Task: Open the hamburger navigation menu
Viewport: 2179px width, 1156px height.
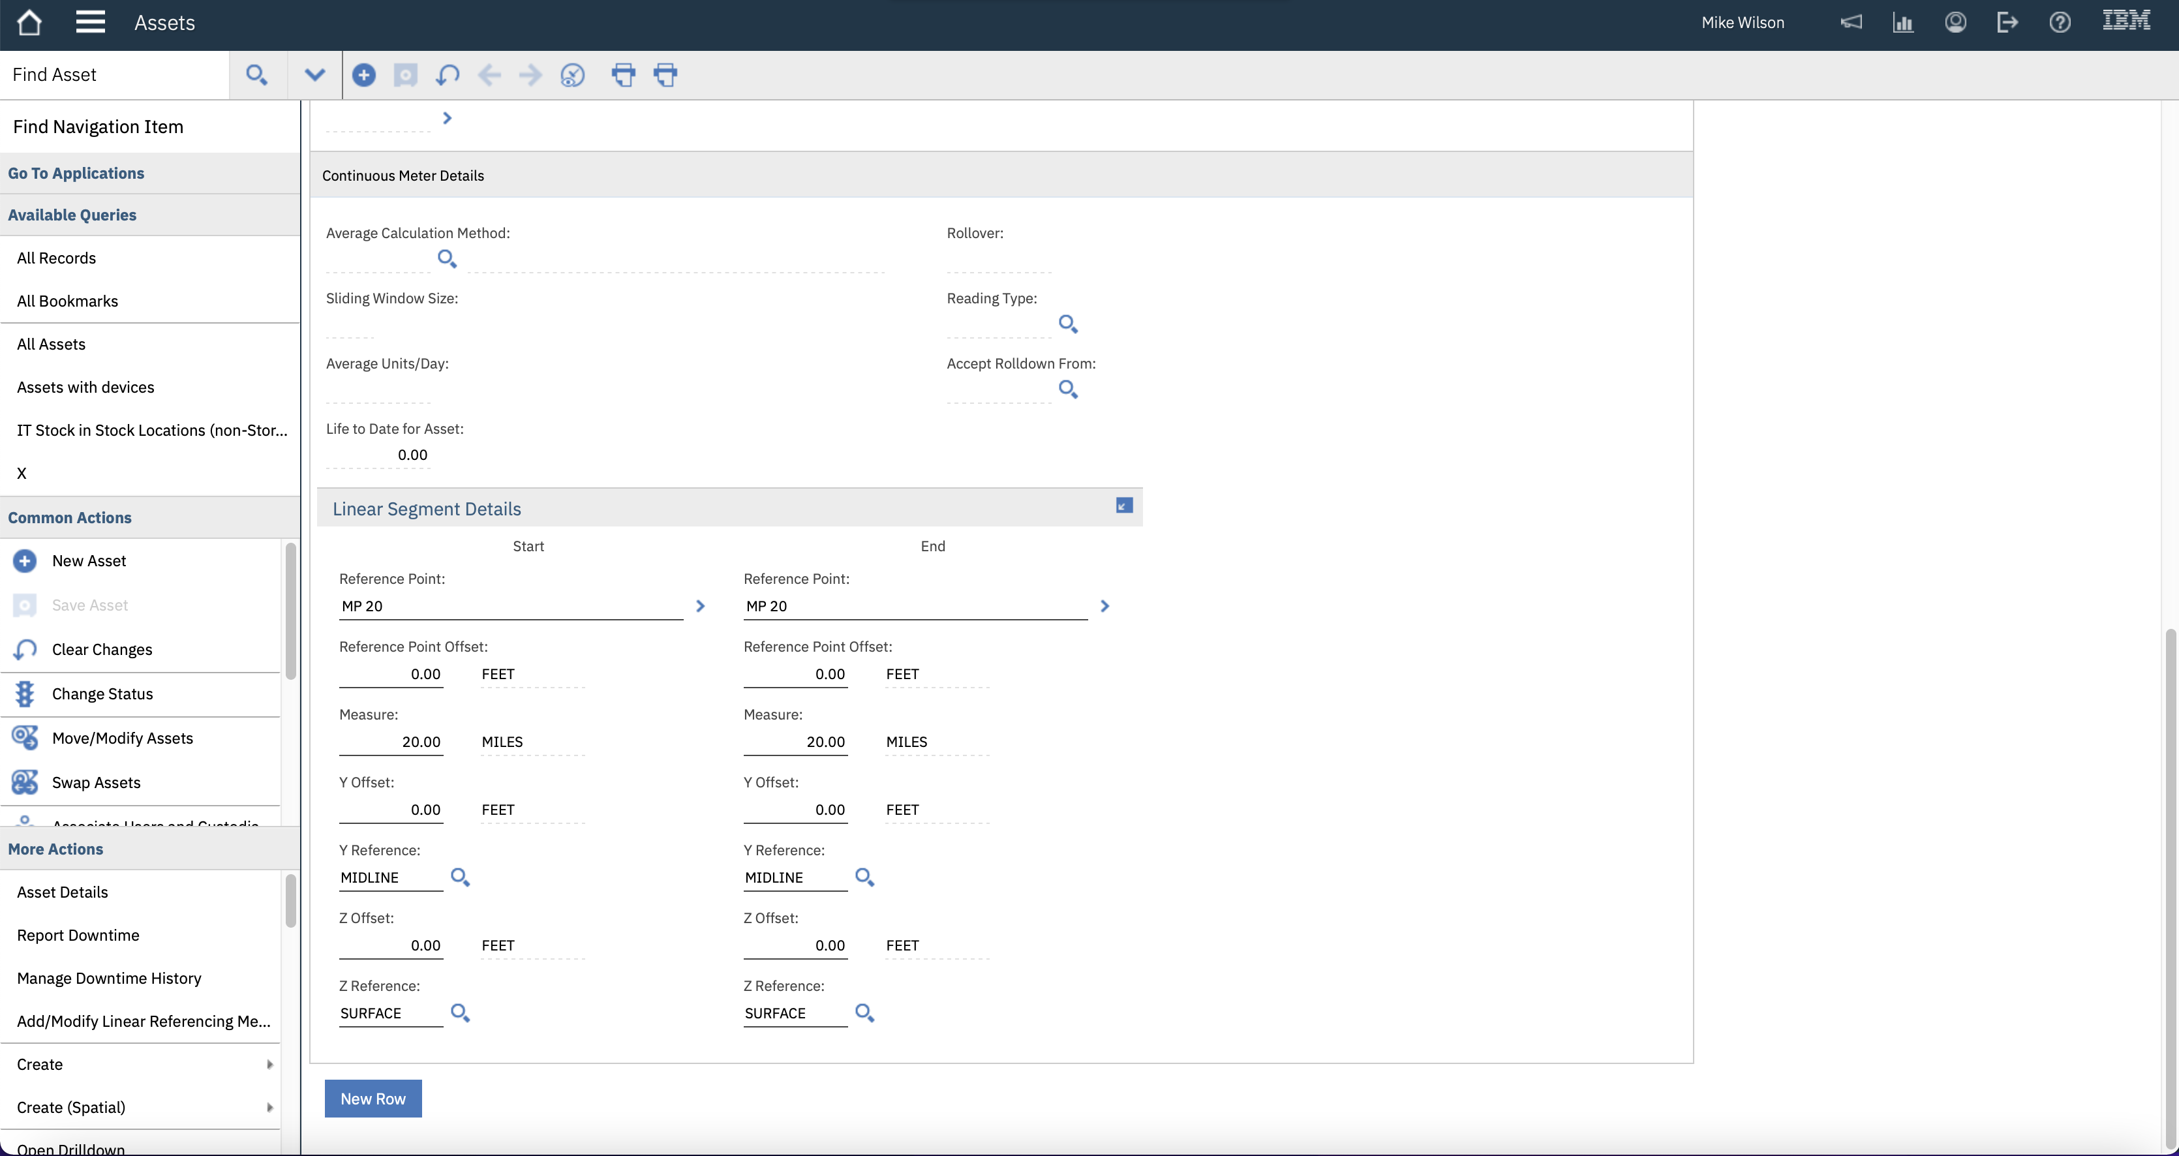Action: (89, 23)
